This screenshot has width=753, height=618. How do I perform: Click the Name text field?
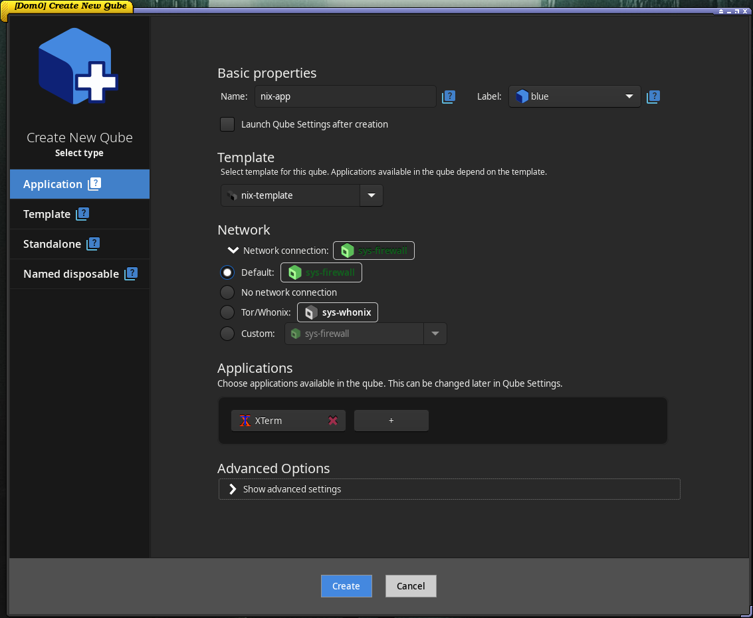[345, 96]
